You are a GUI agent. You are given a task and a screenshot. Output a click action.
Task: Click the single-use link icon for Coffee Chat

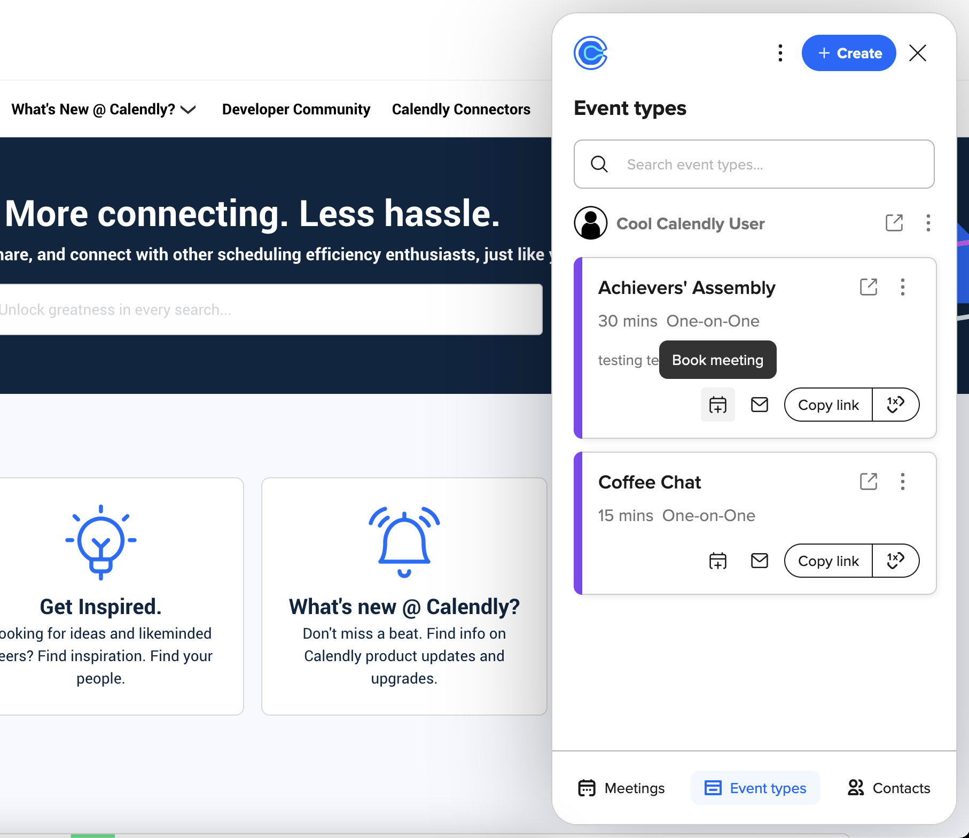pyautogui.click(x=895, y=561)
